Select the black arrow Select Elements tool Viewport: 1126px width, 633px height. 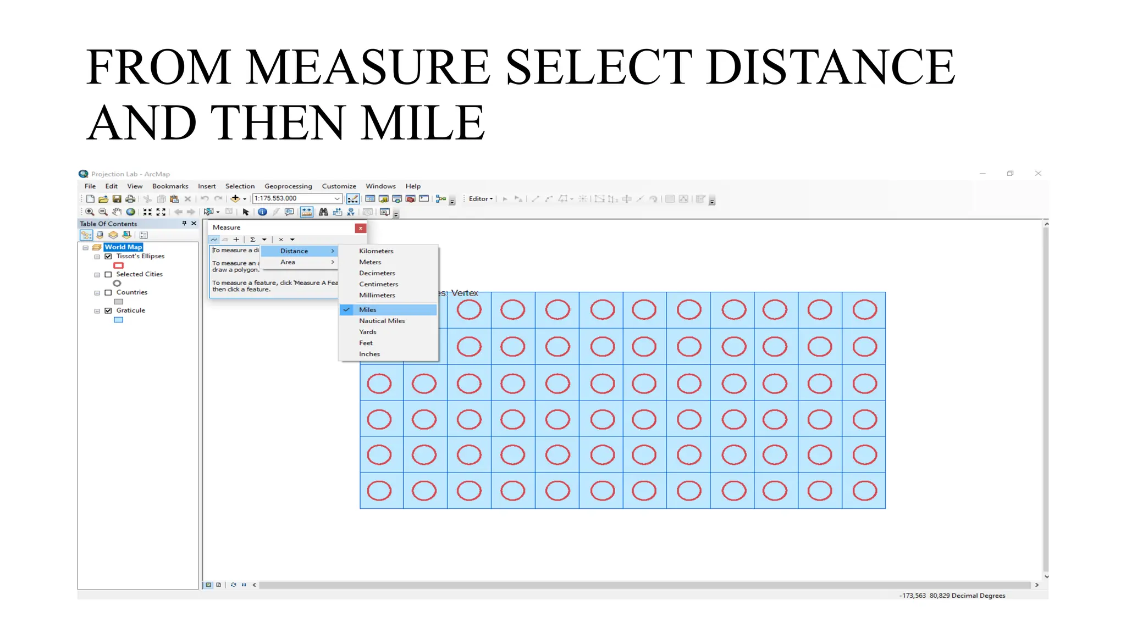tap(246, 212)
